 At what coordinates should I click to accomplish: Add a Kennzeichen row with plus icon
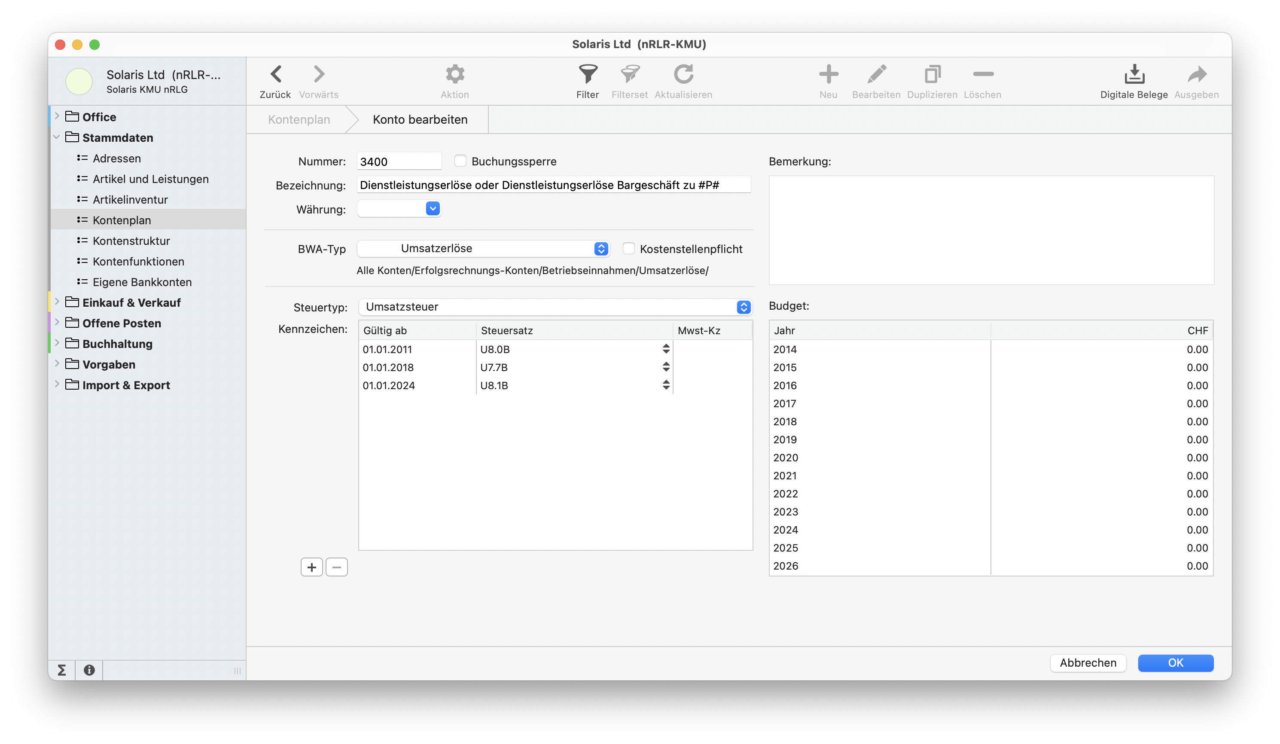point(311,567)
